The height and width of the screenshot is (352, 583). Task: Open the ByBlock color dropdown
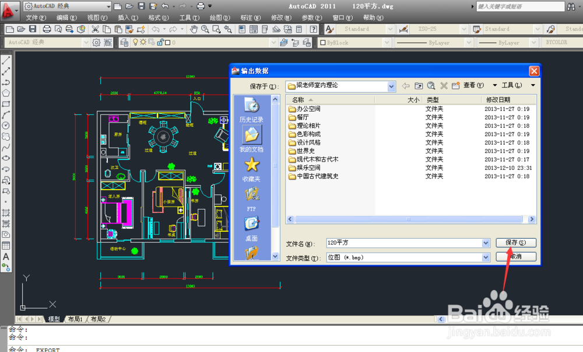[387, 43]
